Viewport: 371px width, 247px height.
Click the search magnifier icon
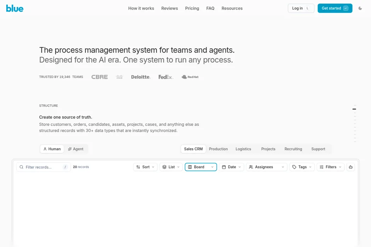(x=21, y=167)
